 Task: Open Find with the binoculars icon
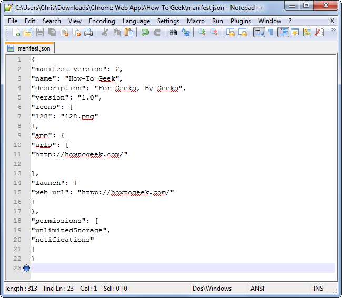coord(174,33)
